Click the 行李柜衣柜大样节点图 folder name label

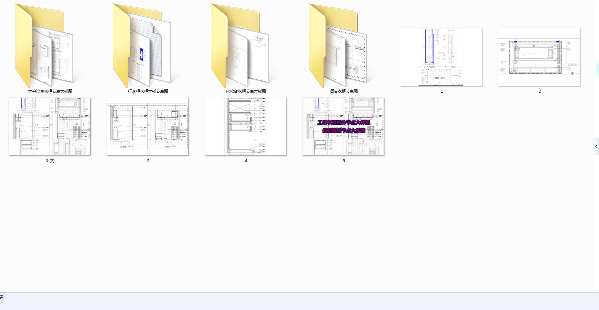click(x=148, y=91)
